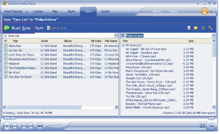Uncheck the Alamuhan track checkbox
Viewport: 220px width, 134px height.
5,46
